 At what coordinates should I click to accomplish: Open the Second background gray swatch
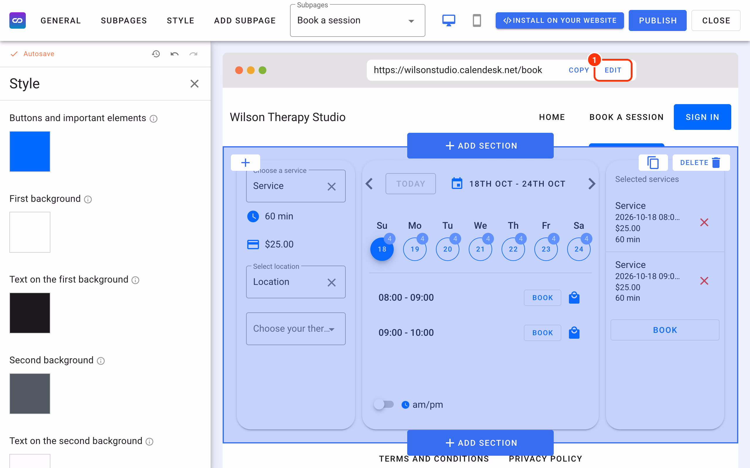point(30,394)
